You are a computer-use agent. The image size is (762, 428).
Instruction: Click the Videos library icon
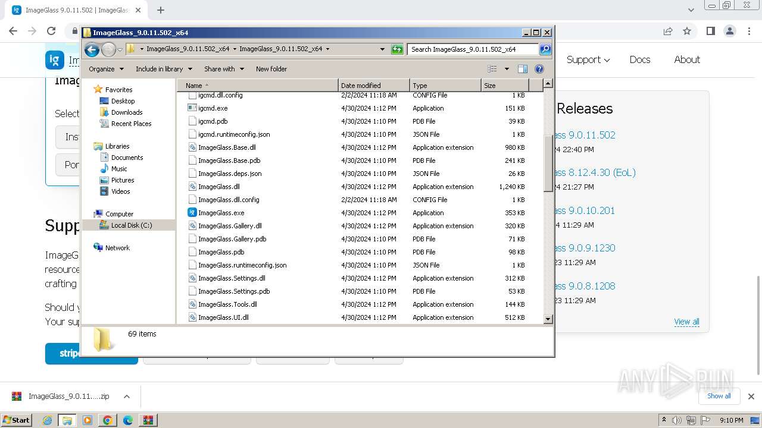[x=104, y=191]
